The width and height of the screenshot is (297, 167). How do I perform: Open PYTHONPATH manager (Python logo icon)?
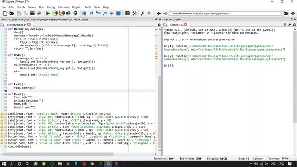(149, 13)
